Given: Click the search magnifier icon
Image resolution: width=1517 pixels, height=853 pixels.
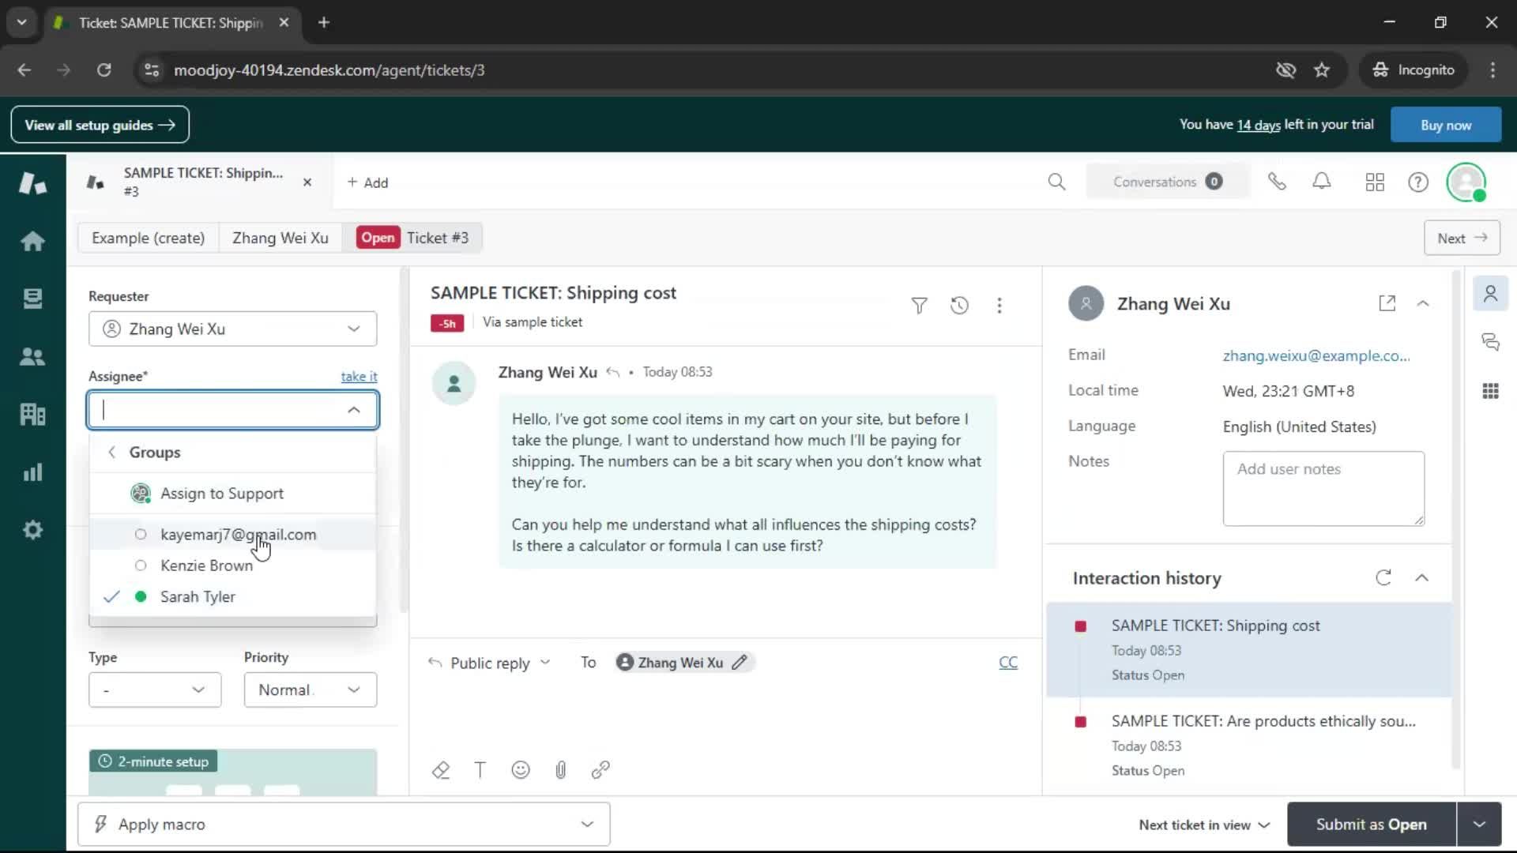Looking at the screenshot, I should click(x=1056, y=182).
